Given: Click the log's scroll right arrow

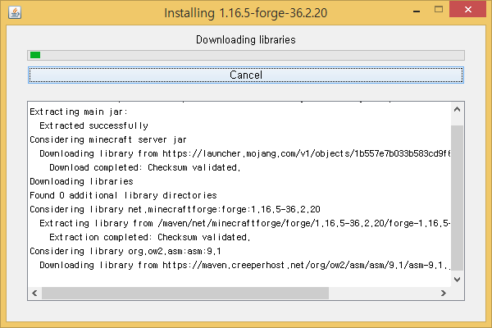Looking at the screenshot, I should tap(444, 294).
